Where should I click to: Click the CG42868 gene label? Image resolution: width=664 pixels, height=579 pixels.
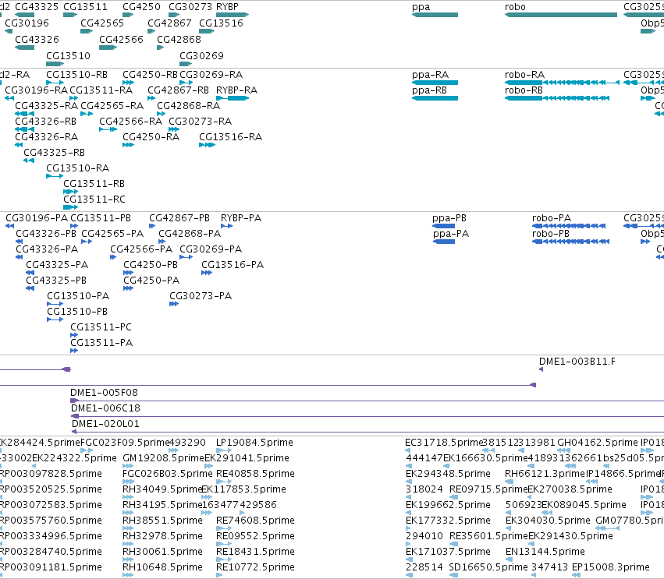(x=179, y=39)
